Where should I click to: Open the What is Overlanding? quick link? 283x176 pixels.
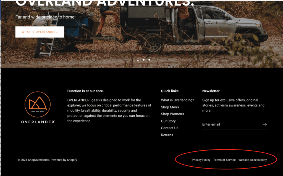(177, 100)
